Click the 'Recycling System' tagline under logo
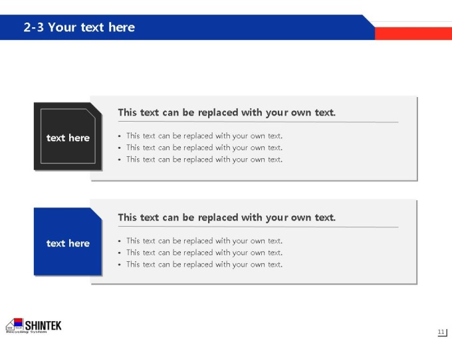The height and width of the screenshot is (339, 452). coord(26,332)
